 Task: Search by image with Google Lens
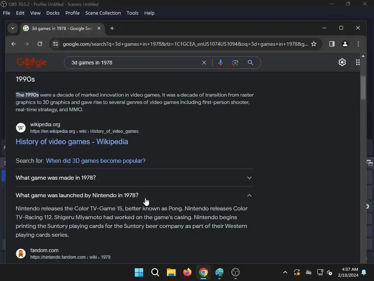click(x=235, y=63)
